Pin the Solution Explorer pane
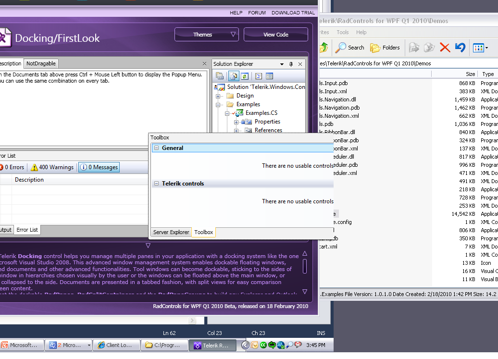 click(291, 64)
